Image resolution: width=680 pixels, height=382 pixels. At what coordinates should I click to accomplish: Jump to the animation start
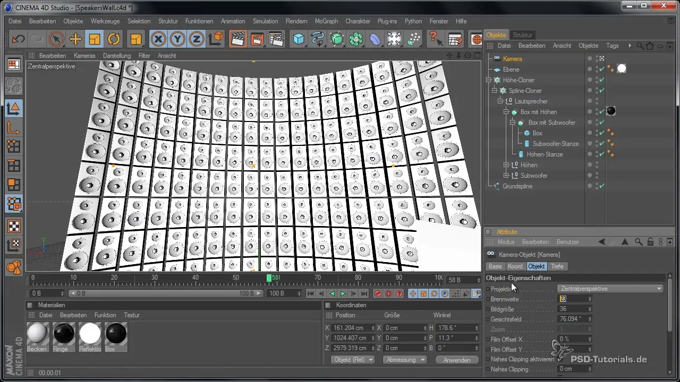(x=311, y=293)
